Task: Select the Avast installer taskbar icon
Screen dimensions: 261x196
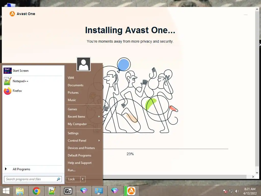Action: [x=131, y=191]
